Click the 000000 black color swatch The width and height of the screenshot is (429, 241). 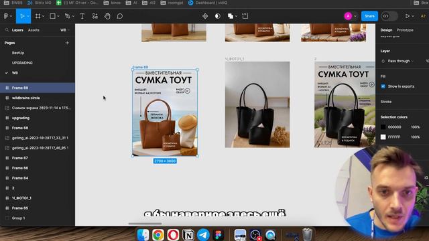click(383, 127)
